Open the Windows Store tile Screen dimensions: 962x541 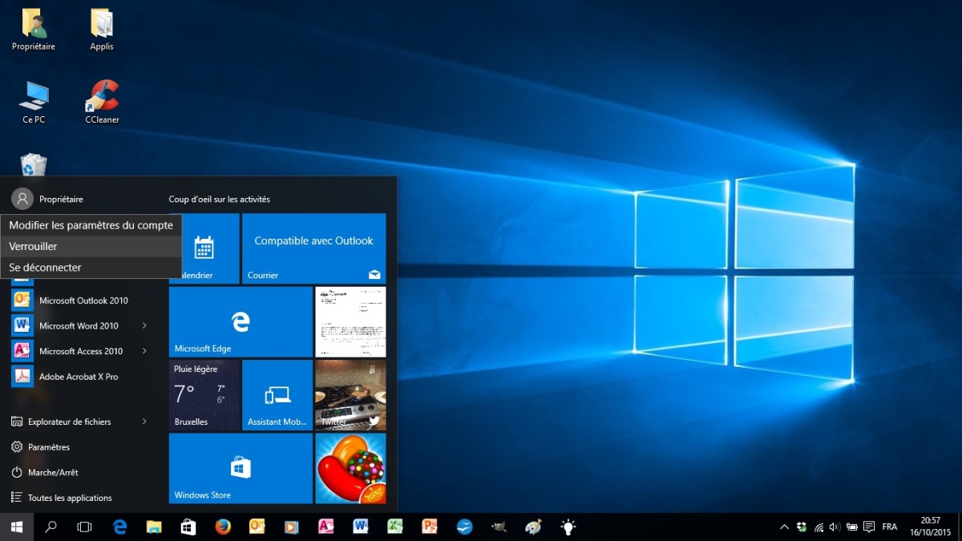point(240,468)
